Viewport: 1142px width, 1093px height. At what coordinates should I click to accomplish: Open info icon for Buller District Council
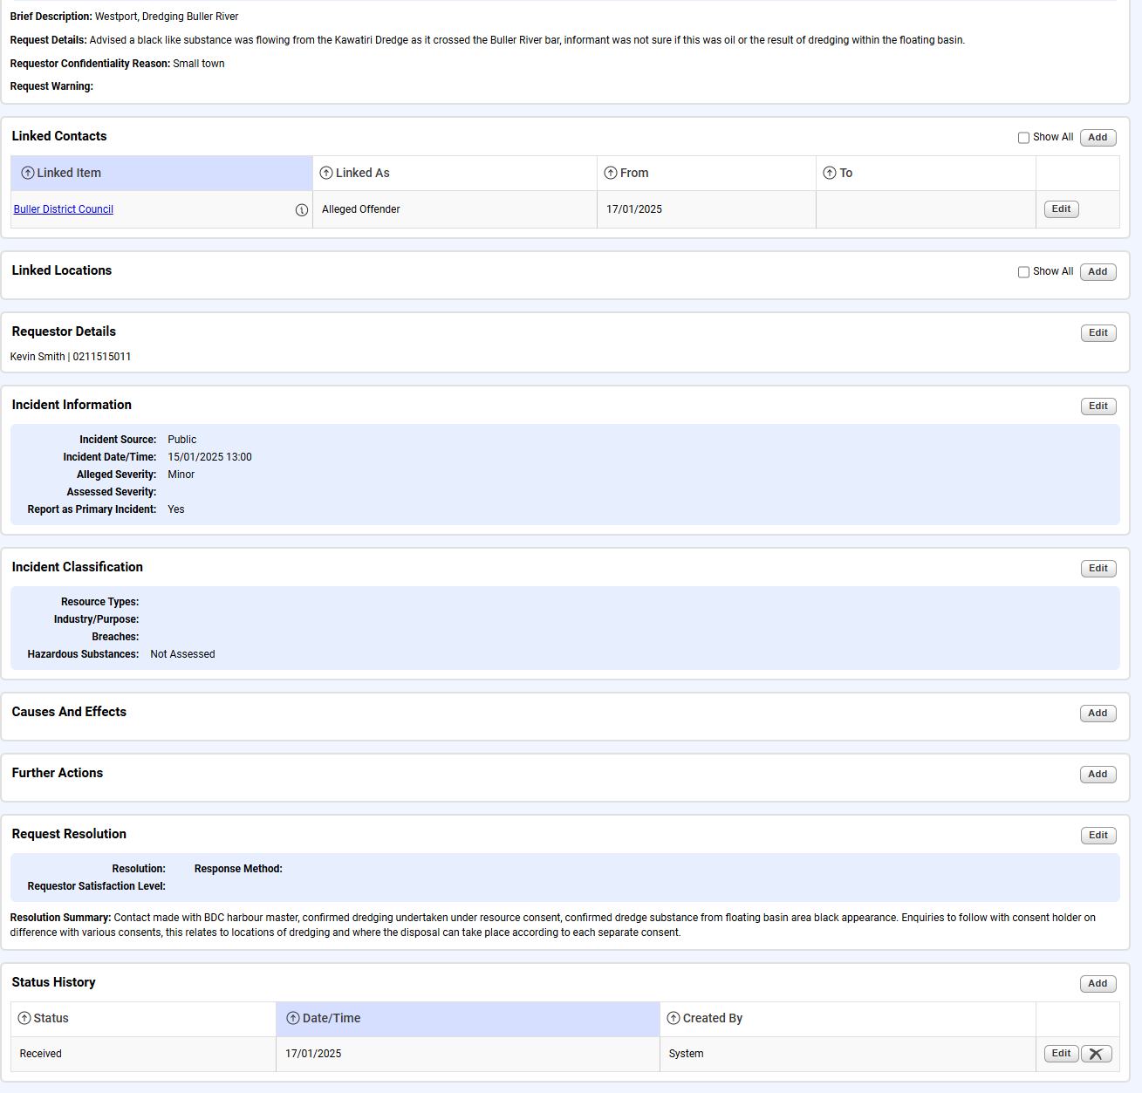[x=302, y=210]
